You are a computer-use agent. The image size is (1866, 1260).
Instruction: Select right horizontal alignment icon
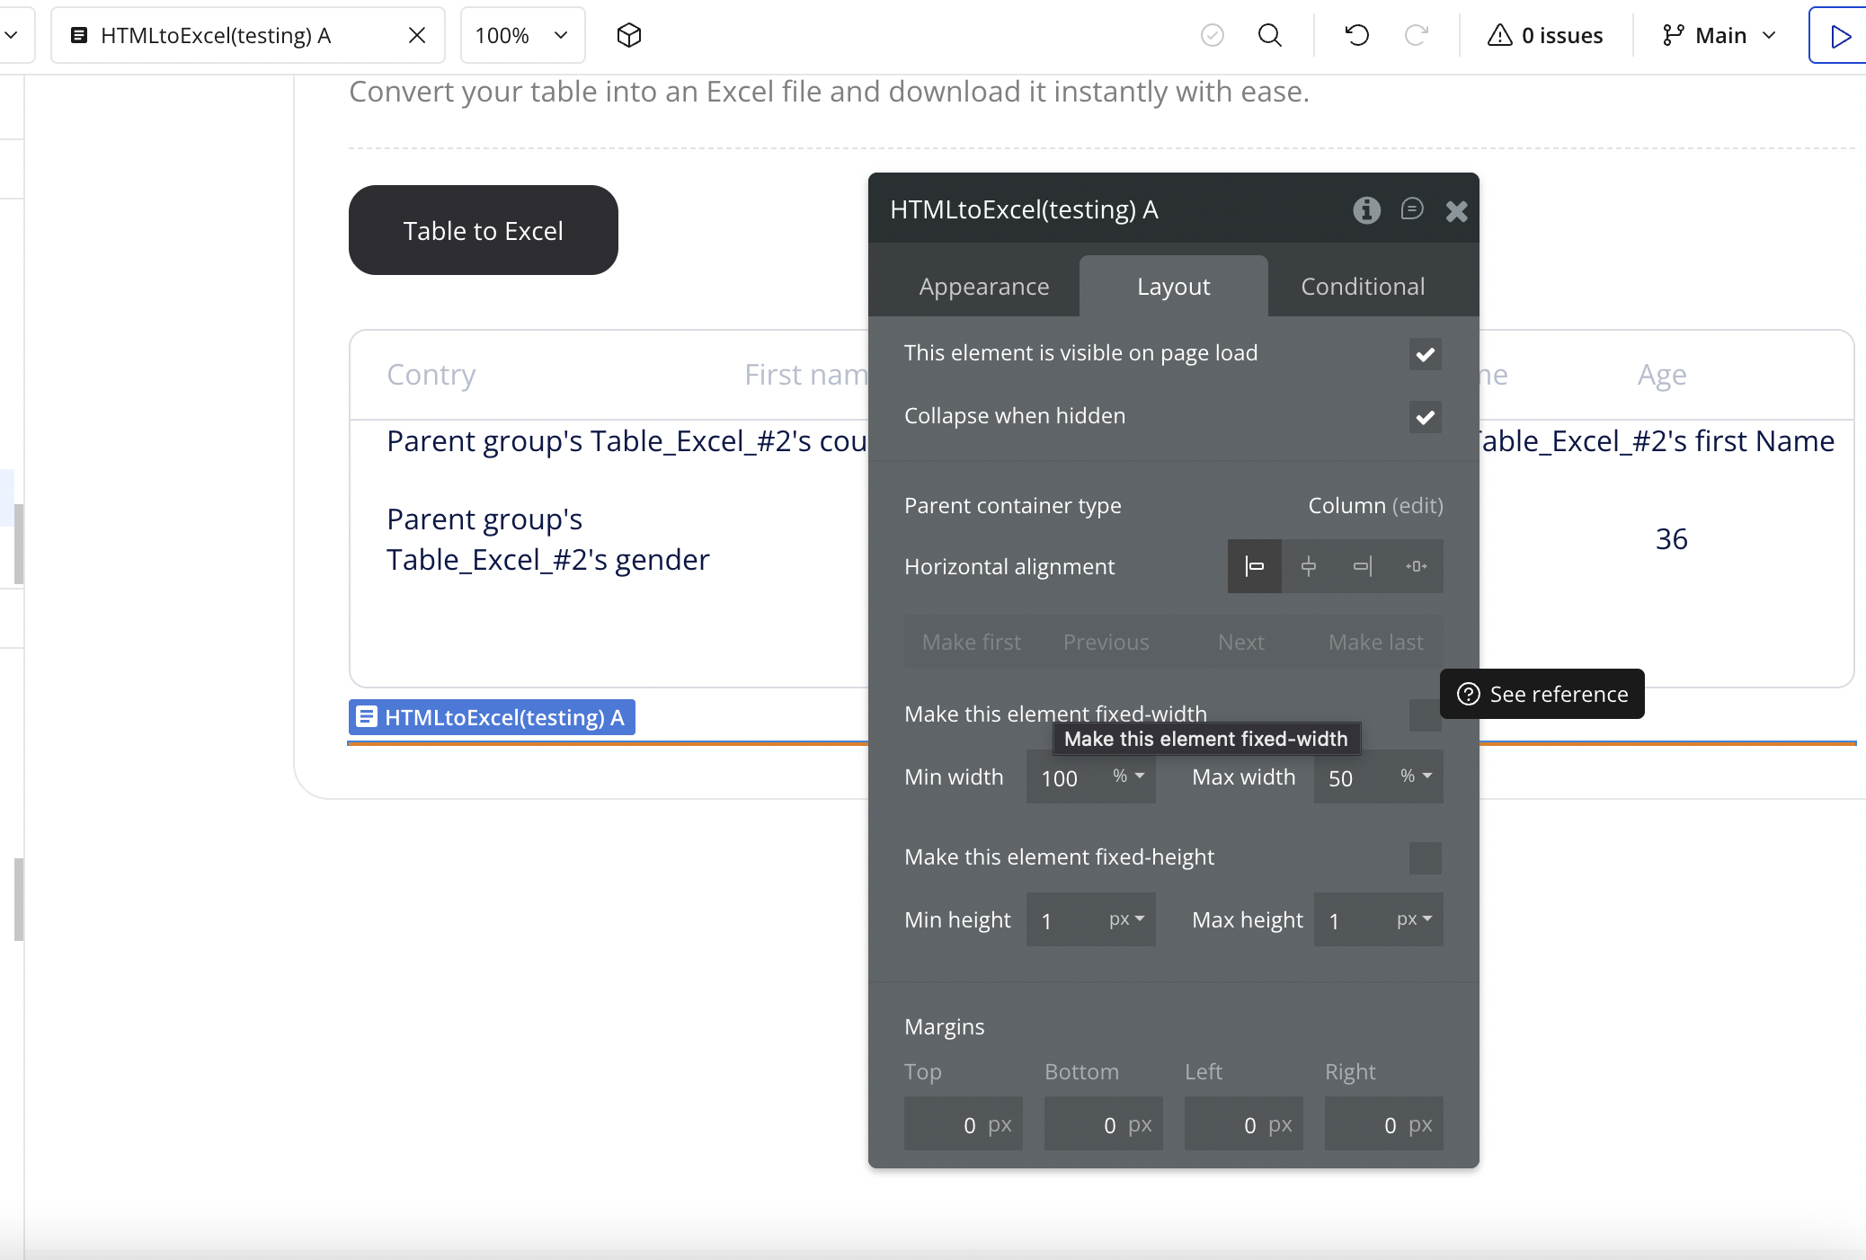[x=1363, y=566]
